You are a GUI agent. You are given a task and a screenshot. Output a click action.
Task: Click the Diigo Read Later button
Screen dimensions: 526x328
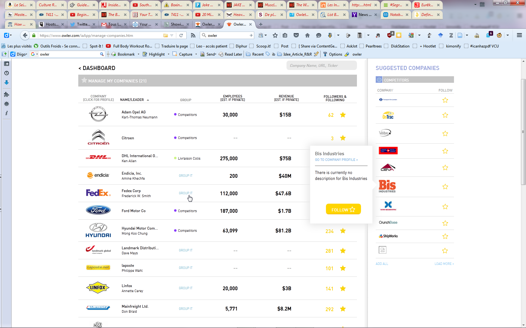(x=230, y=54)
